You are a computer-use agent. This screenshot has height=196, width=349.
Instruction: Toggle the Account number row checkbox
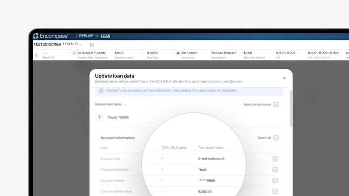pos(275,180)
